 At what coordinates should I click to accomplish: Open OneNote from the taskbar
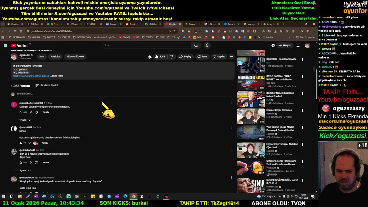click(36, 197)
